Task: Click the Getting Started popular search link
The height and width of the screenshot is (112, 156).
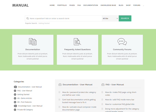Action: (x=44, y=23)
